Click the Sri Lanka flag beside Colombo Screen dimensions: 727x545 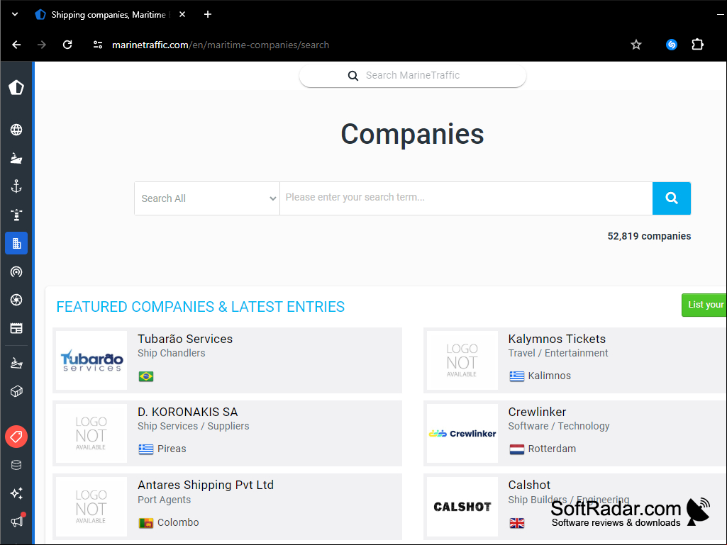click(x=146, y=523)
